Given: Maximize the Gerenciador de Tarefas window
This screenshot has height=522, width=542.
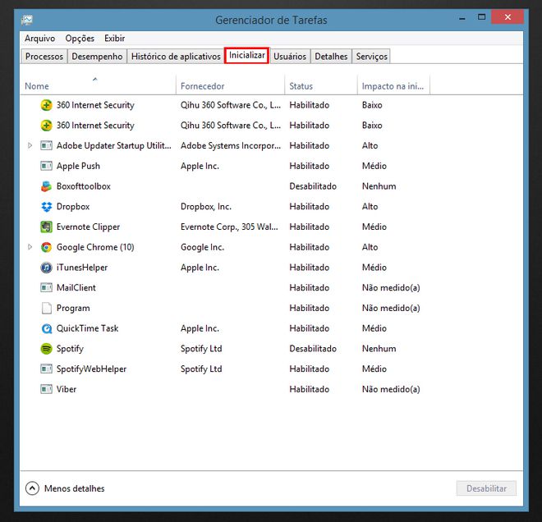Looking at the screenshot, I should [x=481, y=17].
